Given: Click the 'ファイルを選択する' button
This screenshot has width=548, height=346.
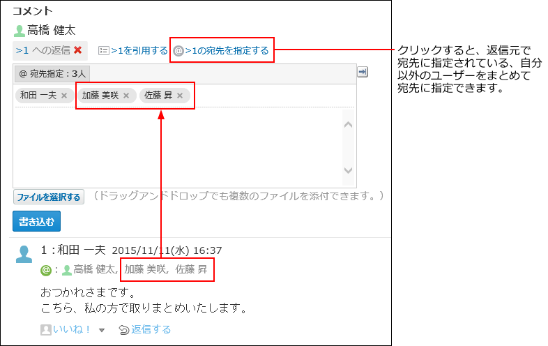Looking at the screenshot, I should [x=49, y=197].
